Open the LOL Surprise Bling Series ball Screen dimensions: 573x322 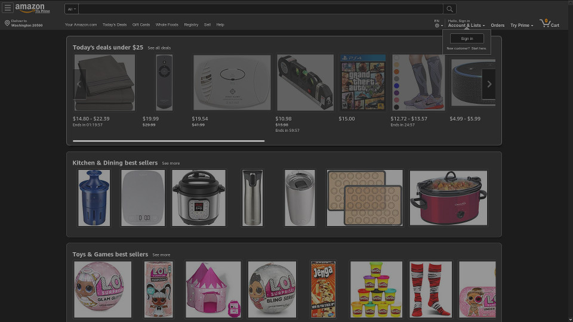(x=272, y=290)
